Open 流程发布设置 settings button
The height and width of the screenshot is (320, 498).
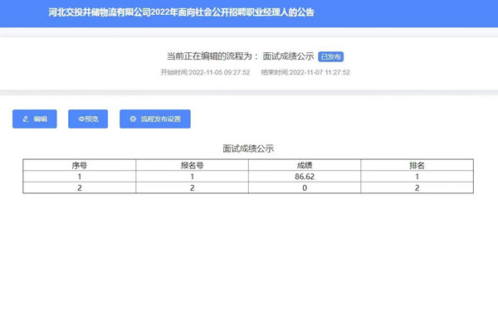(155, 119)
